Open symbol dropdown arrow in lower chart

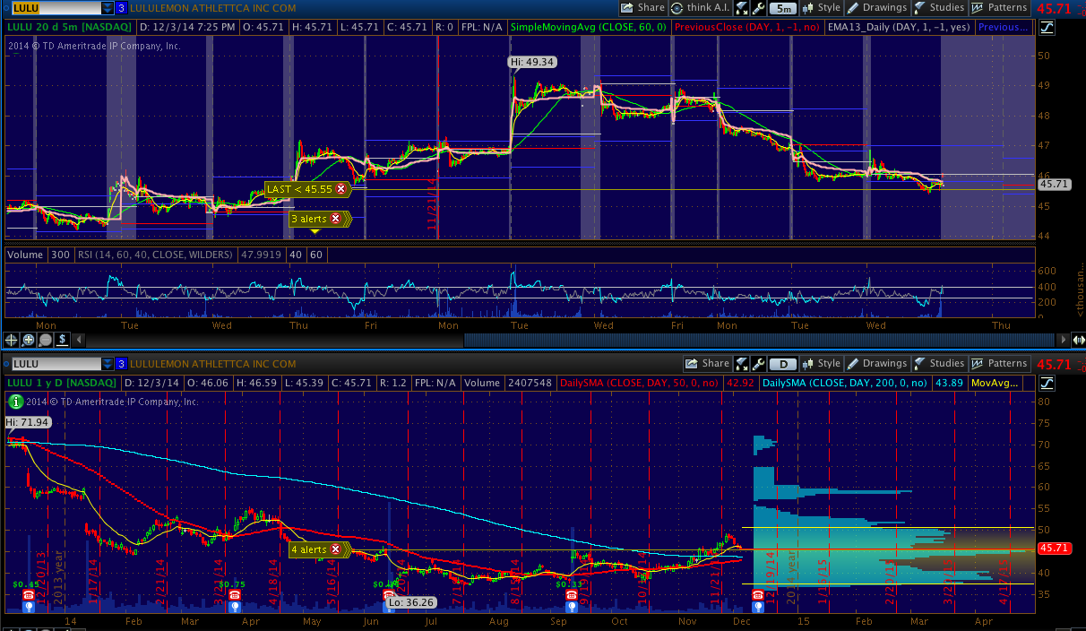coord(108,364)
